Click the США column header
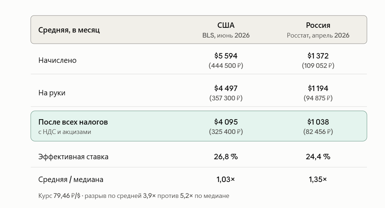This screenshot has height=208, width=385. (x=226, y=25)
